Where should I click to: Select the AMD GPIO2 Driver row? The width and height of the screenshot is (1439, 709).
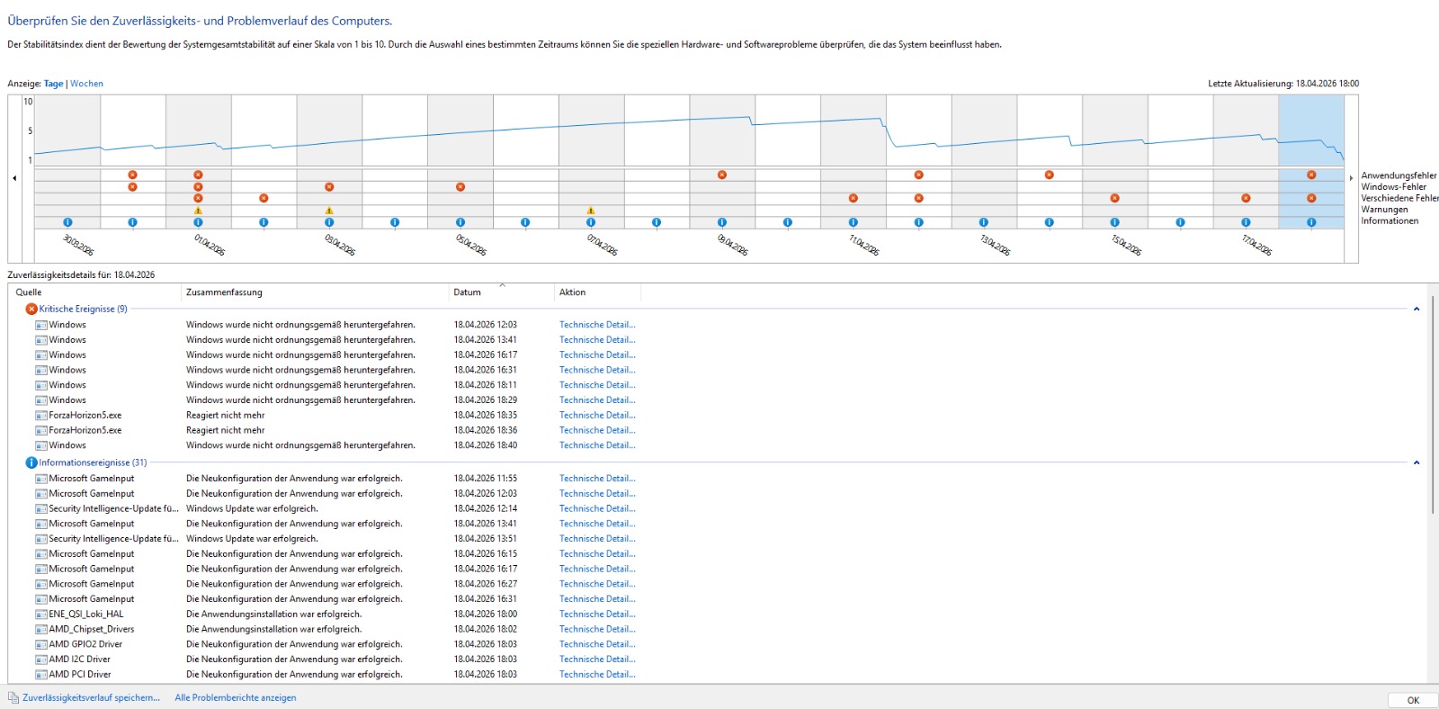click(337, 644)
